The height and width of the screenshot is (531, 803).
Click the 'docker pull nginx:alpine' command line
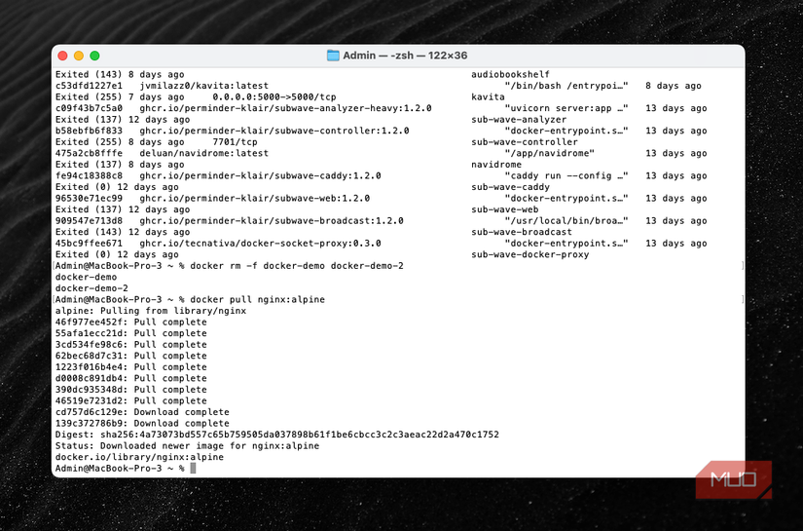[x=258, y=300]
